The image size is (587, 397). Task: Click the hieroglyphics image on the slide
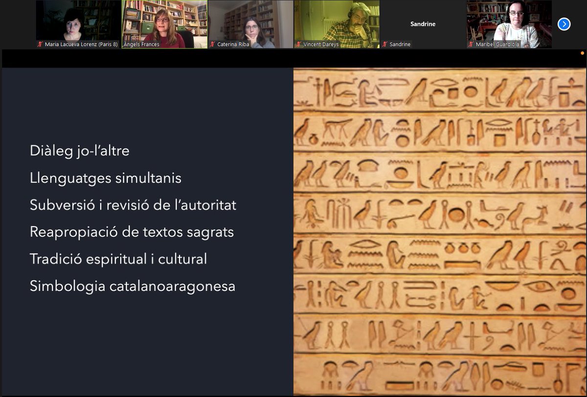[440, 231]
